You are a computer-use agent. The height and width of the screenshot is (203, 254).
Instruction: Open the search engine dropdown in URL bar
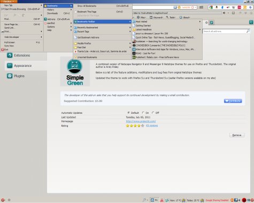(196, 7)
